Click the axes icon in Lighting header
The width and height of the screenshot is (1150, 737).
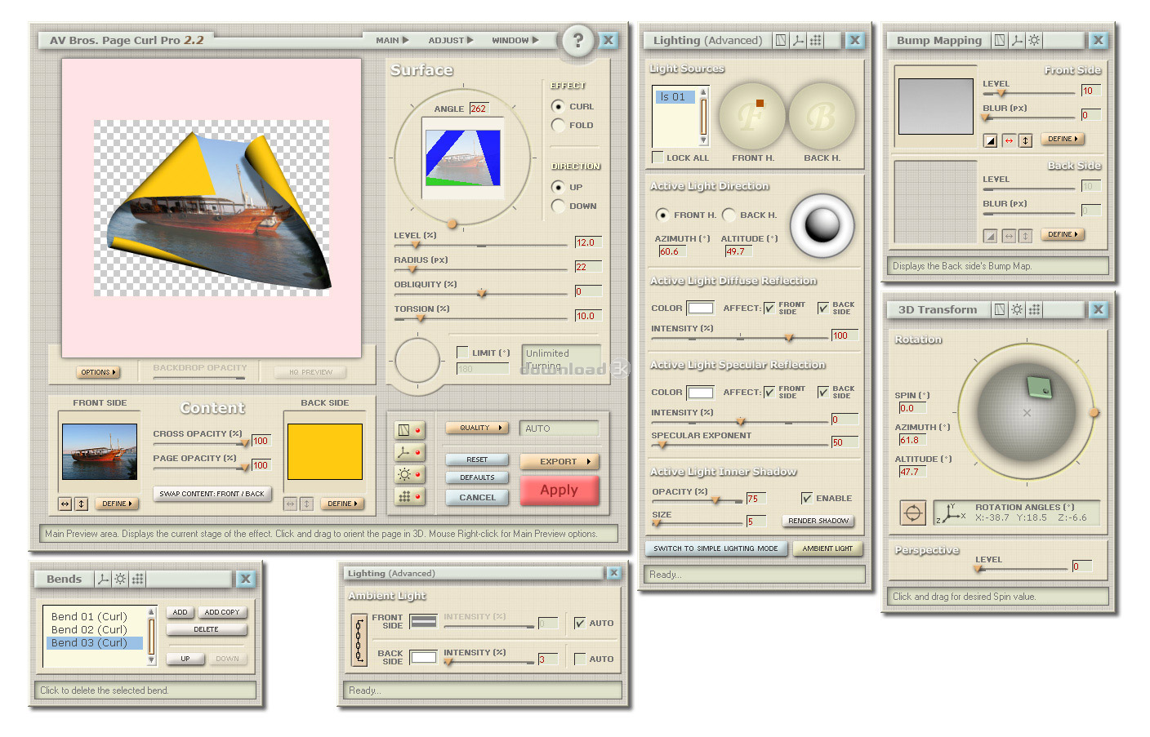point(798,40)
